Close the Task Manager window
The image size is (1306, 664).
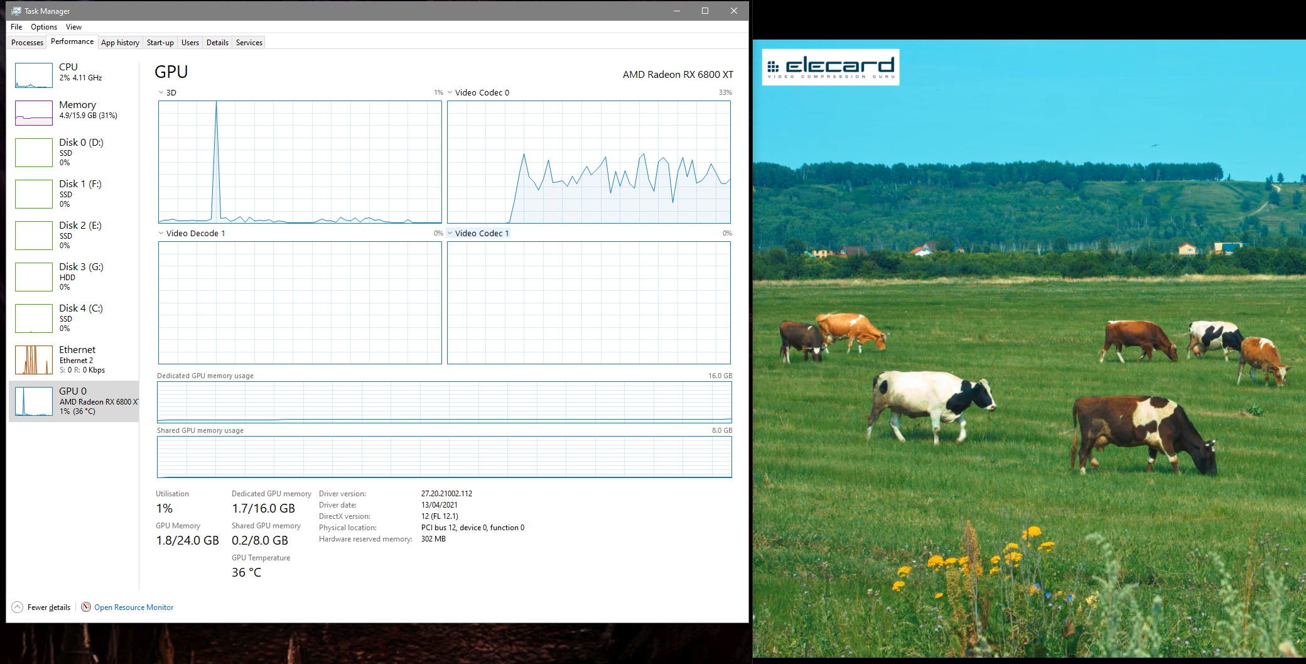[733, 11]
